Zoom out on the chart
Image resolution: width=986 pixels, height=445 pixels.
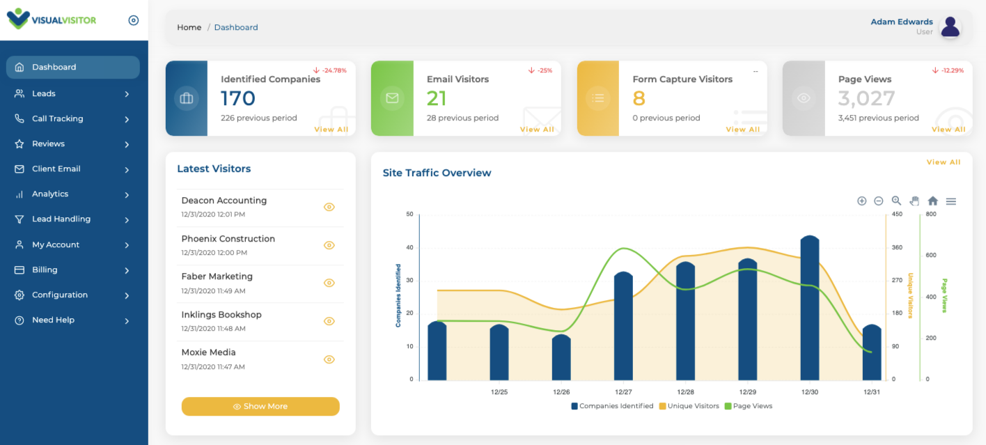[x=879, y=201]
